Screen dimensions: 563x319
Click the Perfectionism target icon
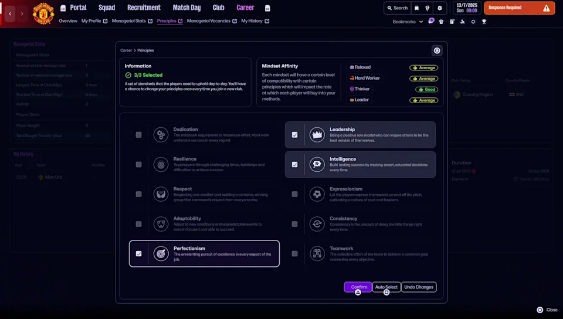(x=161, y=254)
